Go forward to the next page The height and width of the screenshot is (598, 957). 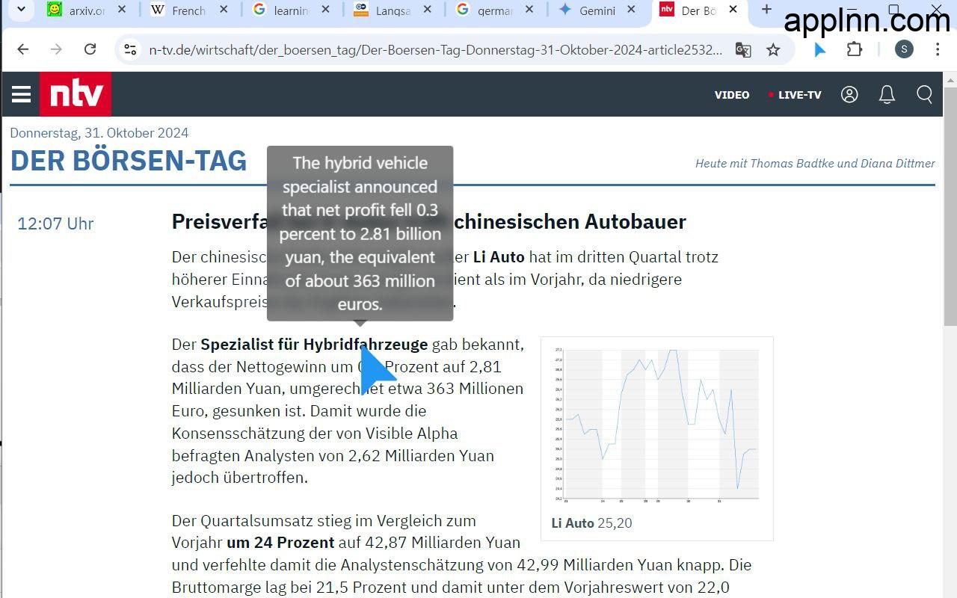pos(56,49)
